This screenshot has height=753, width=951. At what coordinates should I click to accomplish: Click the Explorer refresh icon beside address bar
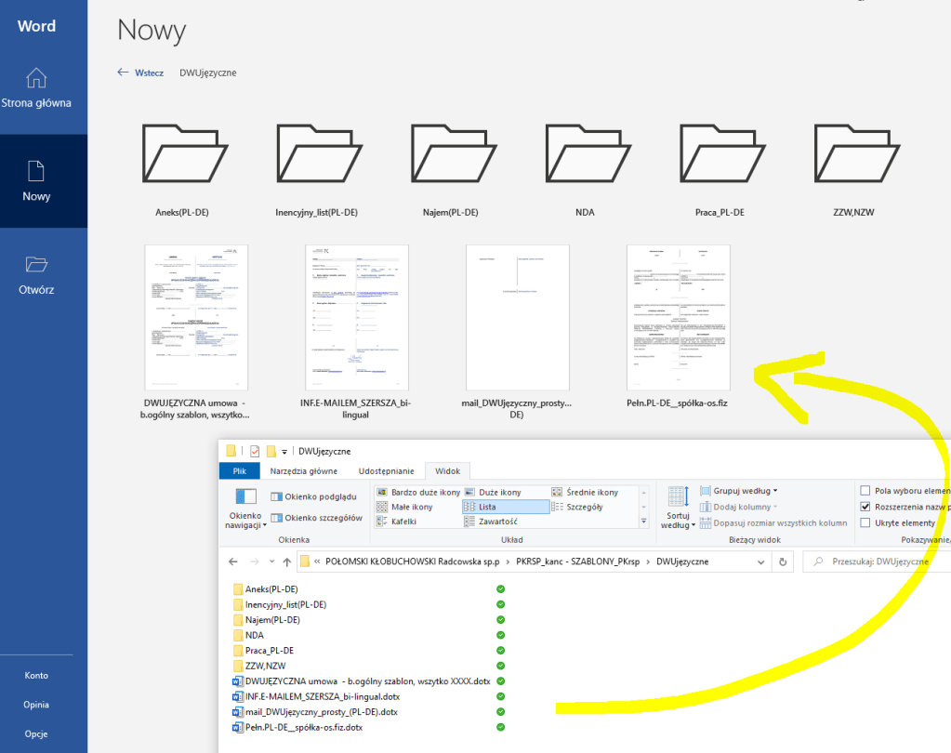(783, 561)
